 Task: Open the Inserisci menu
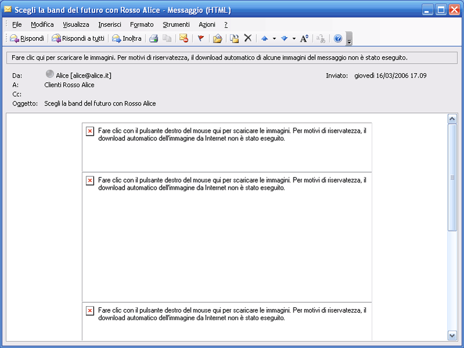[x=110, y=24]
